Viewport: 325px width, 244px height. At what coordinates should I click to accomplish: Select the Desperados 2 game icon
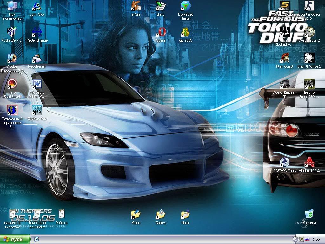(x=309, y=32)
